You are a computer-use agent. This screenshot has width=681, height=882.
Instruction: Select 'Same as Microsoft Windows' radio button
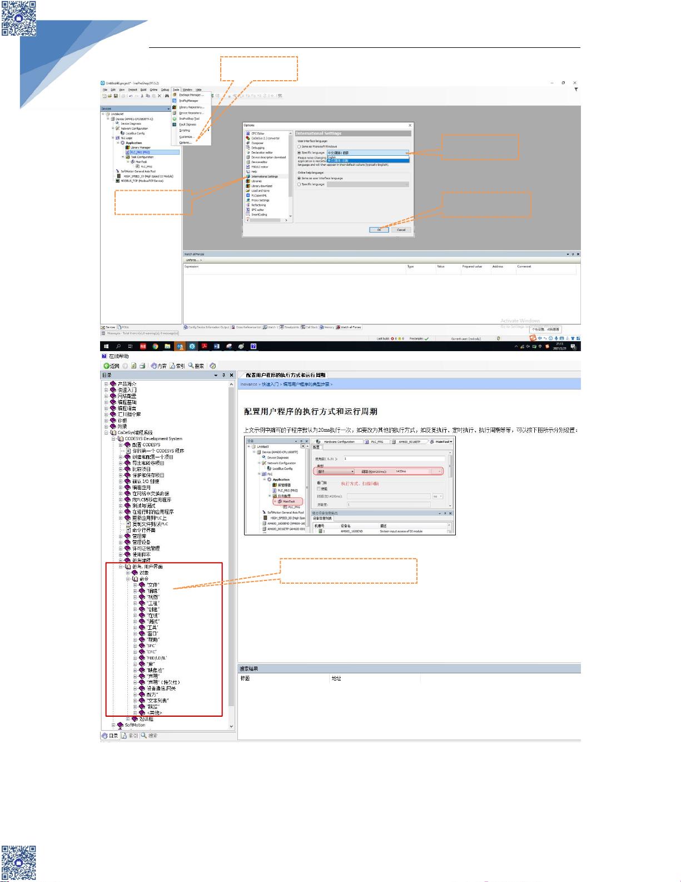click(299, 146)
